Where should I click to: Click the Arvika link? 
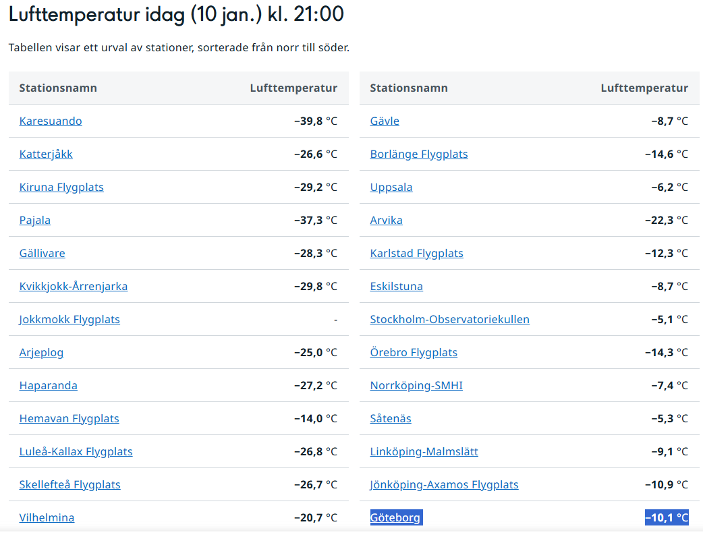tap(386, 221)
